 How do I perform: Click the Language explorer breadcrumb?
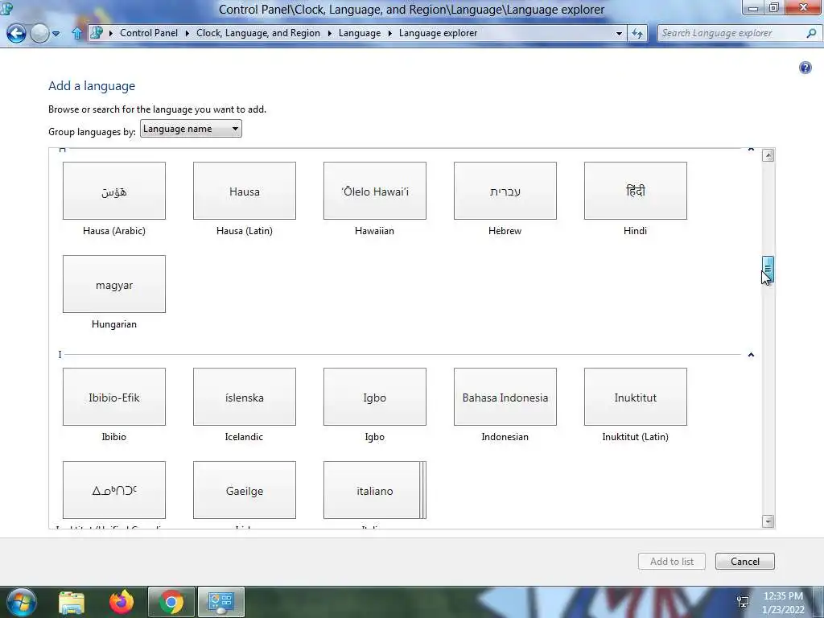[438, 32]
